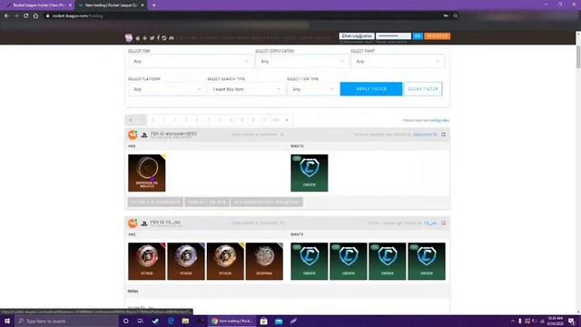581x327 pixels.
Task: Click Details & Comments button on first trade
Action: [x=155, y=202]
